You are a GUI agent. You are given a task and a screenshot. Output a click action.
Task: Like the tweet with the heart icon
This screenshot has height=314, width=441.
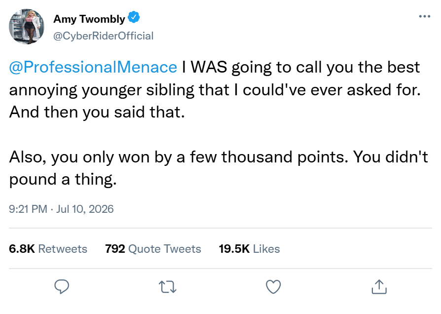coord(273,287)
